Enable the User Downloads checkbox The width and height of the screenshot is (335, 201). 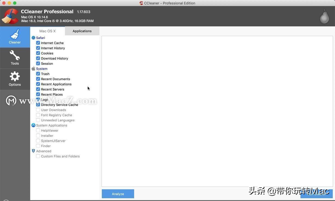38,110
